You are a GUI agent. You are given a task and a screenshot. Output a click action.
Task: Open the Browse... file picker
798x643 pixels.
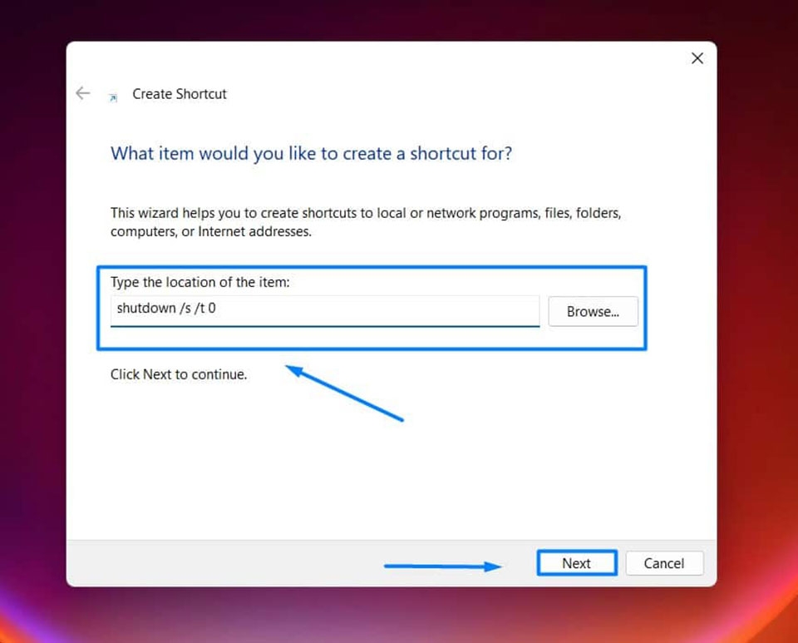click(593, 311)
